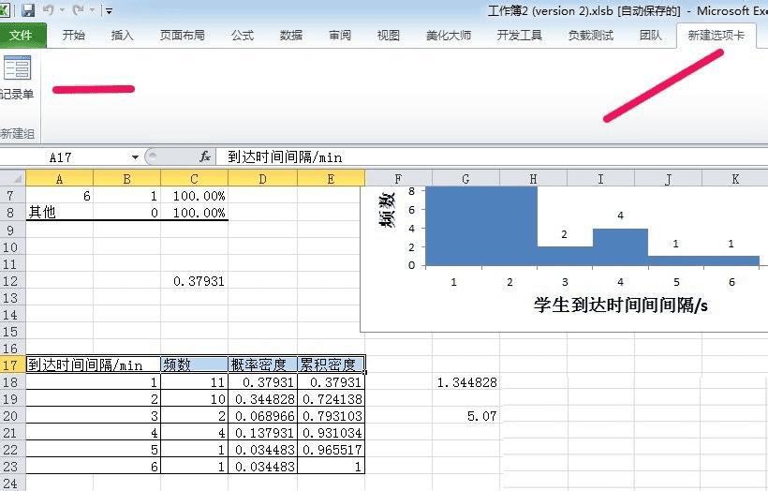Select column B header

pyautogui.click(x=126, y=179)
